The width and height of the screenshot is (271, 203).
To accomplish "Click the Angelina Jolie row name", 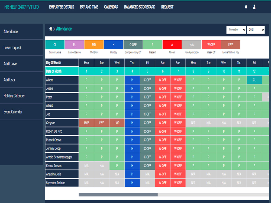I will (x=62, y=174).
